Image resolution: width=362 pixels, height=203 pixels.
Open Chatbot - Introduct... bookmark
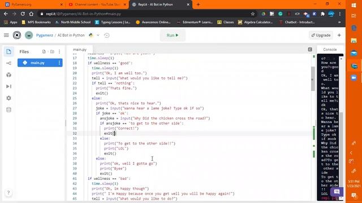pos(297,22)
